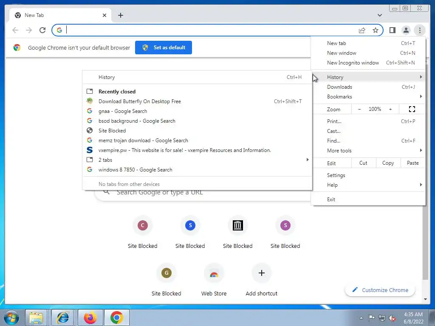
Task: Click Set as default button
Action: 164,48
